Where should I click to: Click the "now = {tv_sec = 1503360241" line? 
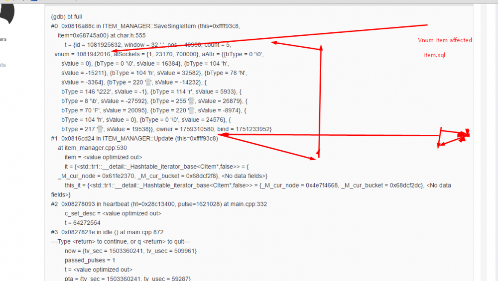[130, 251]
